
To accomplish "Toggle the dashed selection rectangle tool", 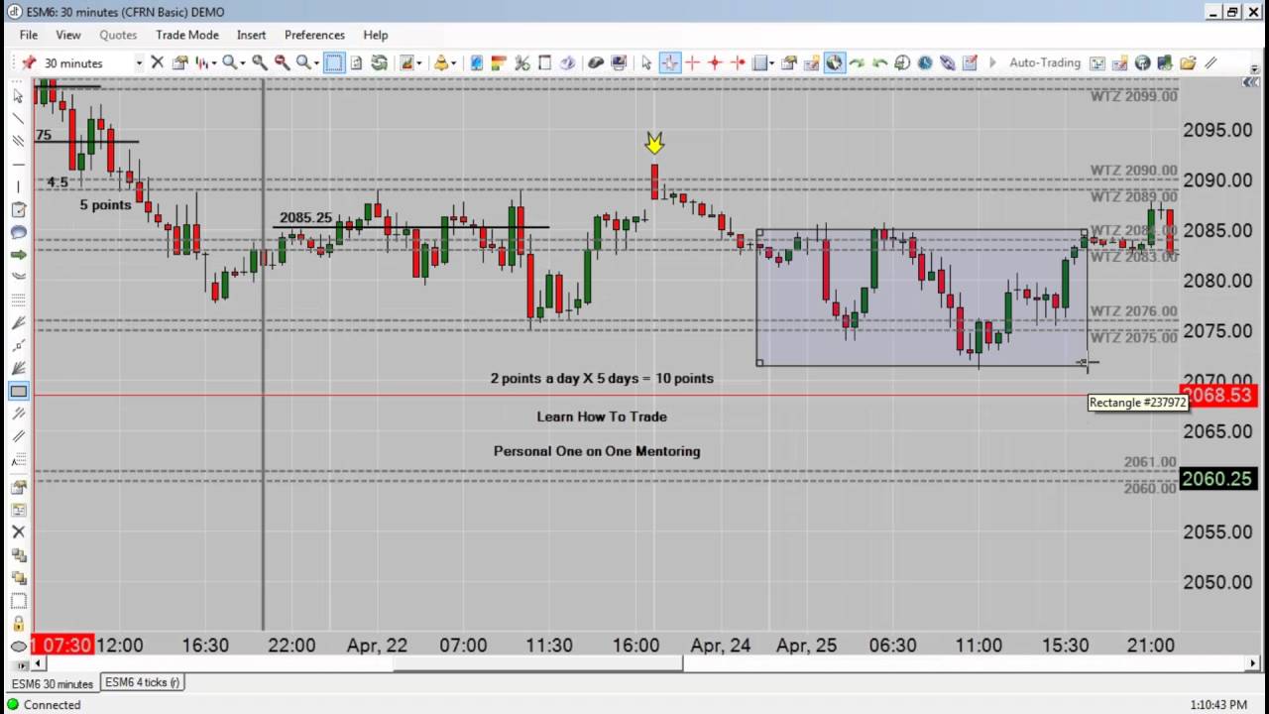I will pyautogui.click(x=333, y=62).
